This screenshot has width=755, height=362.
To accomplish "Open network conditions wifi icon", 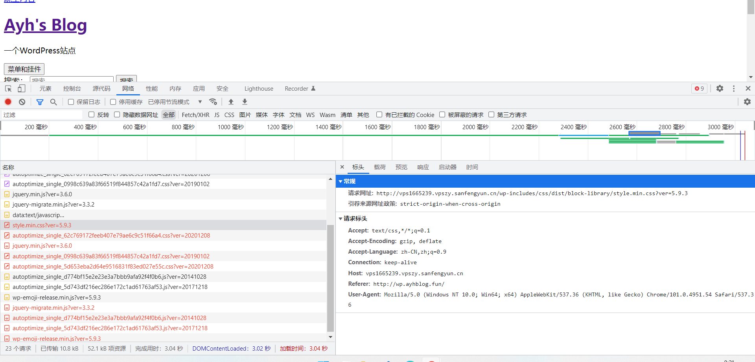I will click(213, 102).
